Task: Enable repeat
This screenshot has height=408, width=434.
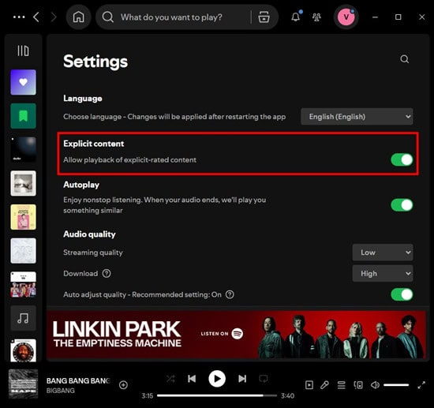Action: coord(264,378)
